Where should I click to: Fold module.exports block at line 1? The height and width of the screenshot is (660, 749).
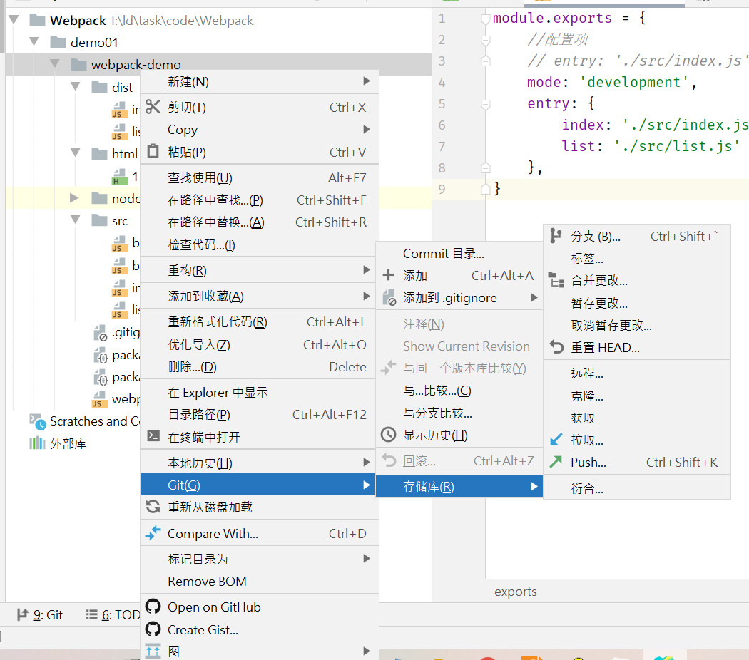click(x=485, y=18)
